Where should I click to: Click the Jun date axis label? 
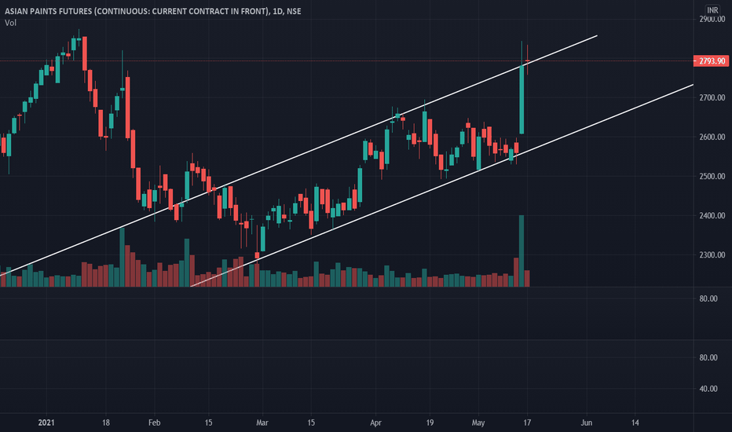(x=587, y=423)
